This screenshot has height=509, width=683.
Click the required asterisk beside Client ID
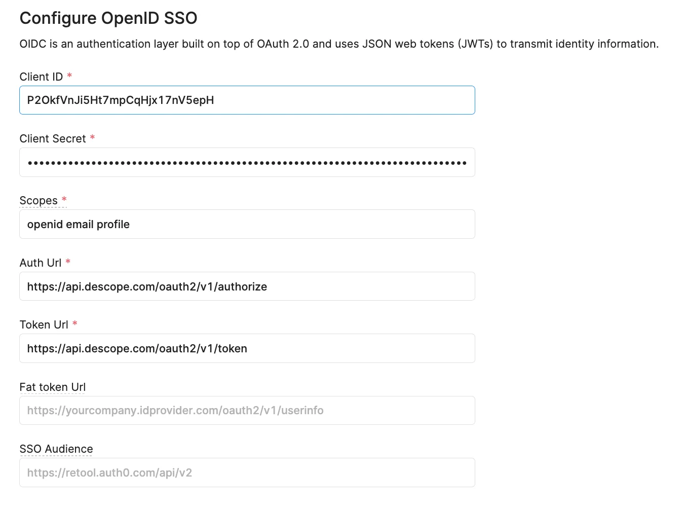click(69, 76)
